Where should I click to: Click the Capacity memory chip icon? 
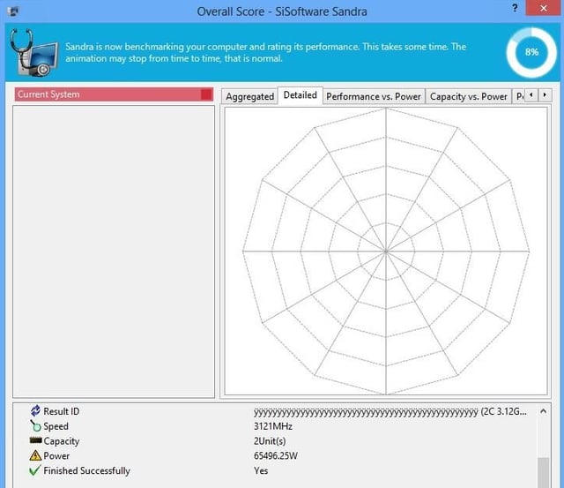click(x=35, y=440)
